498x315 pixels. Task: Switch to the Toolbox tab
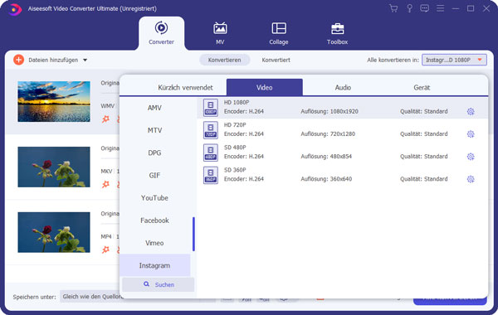click(337, 33)
